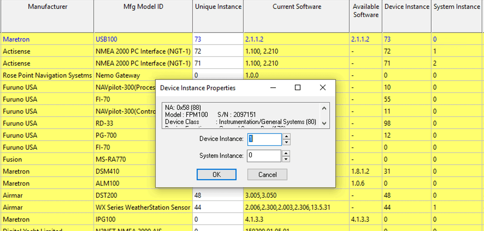484x231 pixels.
Task: Select Current Software 1.0.0 for Nemo Gateway
Action: tap(296, 75)
